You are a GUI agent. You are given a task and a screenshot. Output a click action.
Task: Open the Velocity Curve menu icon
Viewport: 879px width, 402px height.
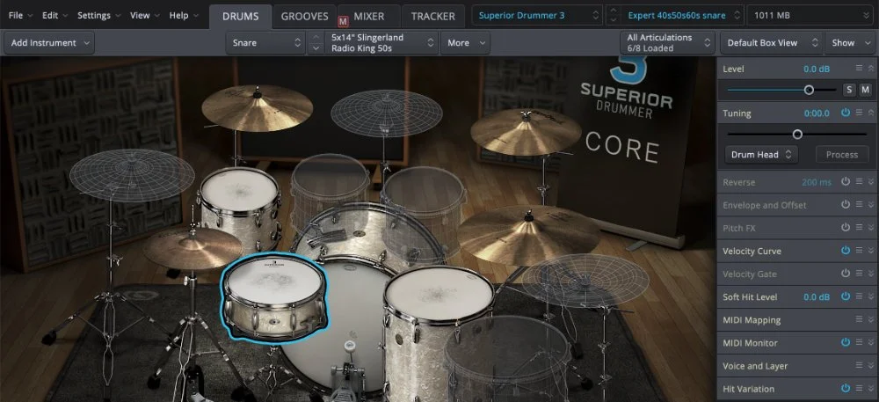(859, 251)
